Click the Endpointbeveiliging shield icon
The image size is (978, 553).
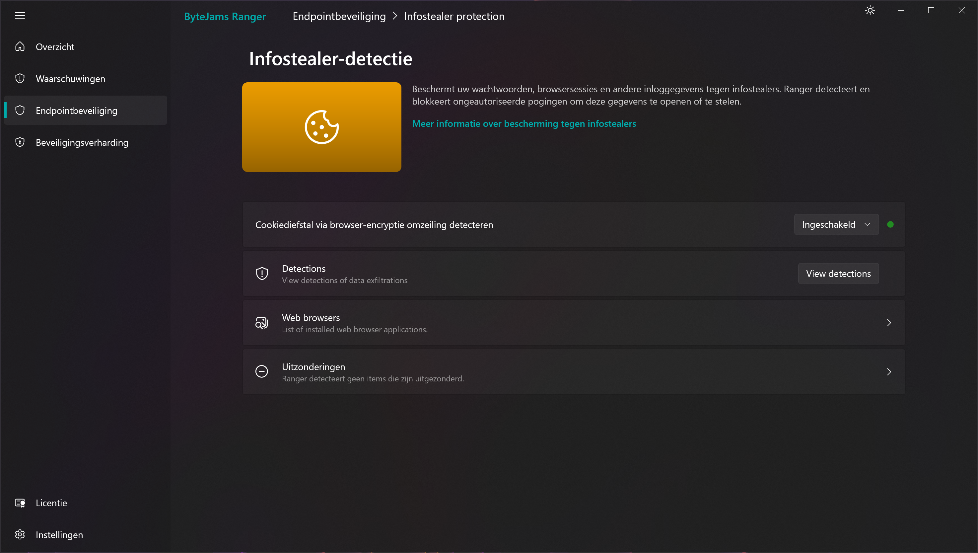(x=20, y=110)
